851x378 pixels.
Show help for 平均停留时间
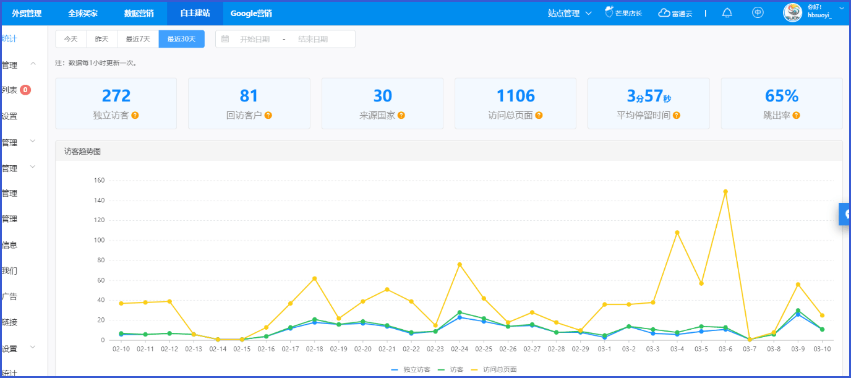tap(677, 115)
